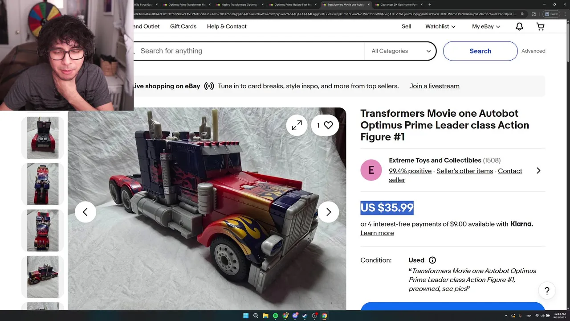The height and width of the screenshot is (321, 570).
Task: Open Klarna Learn more link
Action: [377, 233]
